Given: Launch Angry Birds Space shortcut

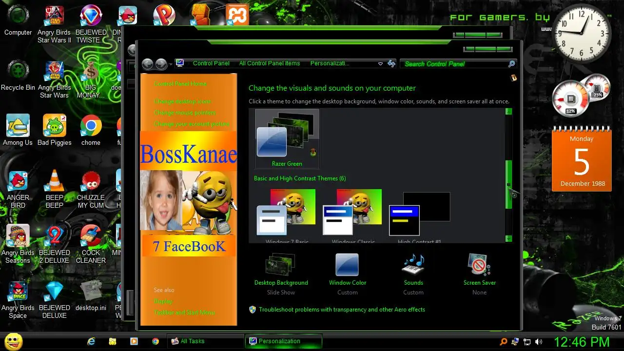Looking at the screenshot, I should [18, 299].
